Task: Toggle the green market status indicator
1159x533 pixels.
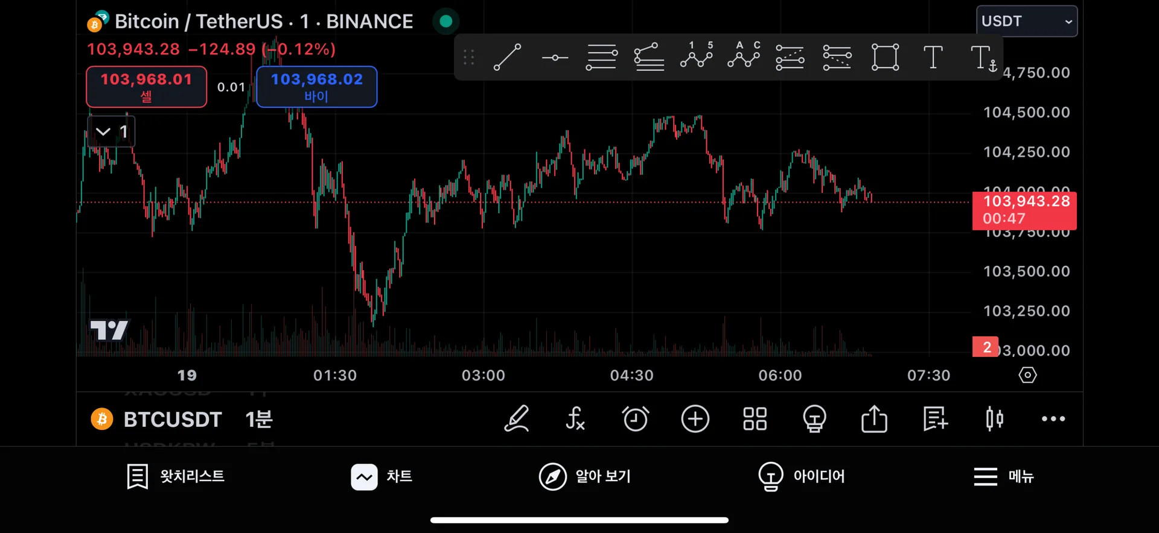Action: click(x=446, y=22)
